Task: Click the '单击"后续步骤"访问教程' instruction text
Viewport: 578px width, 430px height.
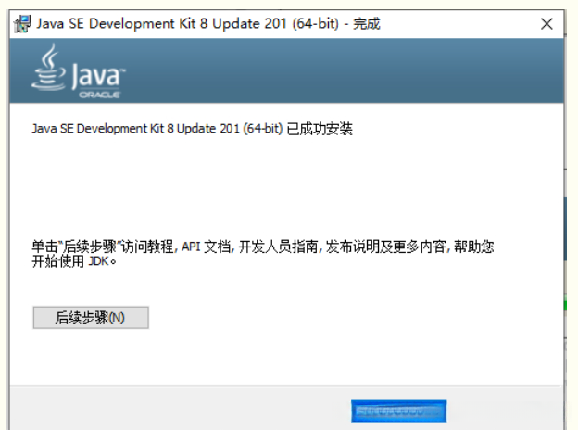Action: pyautogui.click(x=103, y=247)
